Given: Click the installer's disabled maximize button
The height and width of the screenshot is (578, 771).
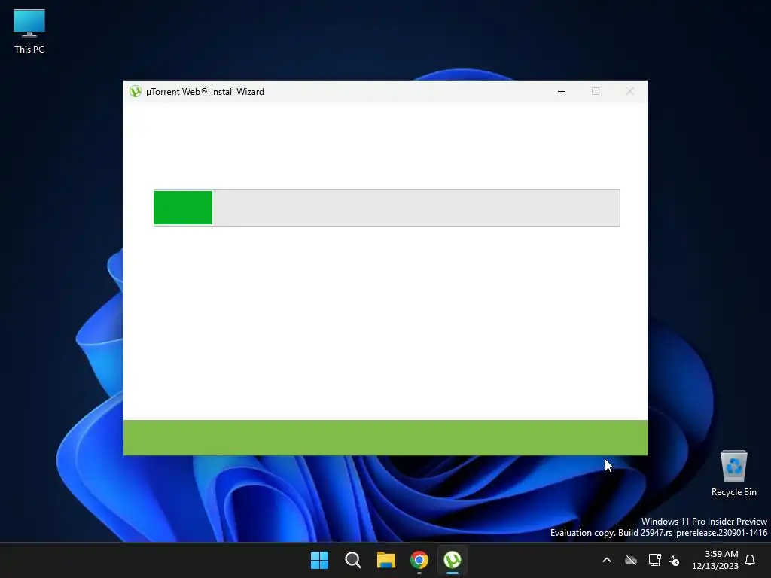Looking at the screenshot, I should coord(596,91).
